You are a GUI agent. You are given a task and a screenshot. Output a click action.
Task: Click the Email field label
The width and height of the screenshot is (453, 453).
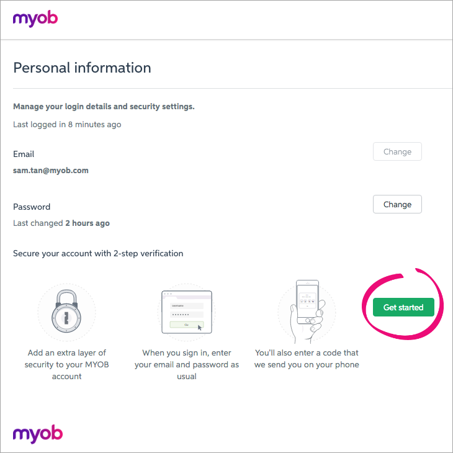[24, 154]
